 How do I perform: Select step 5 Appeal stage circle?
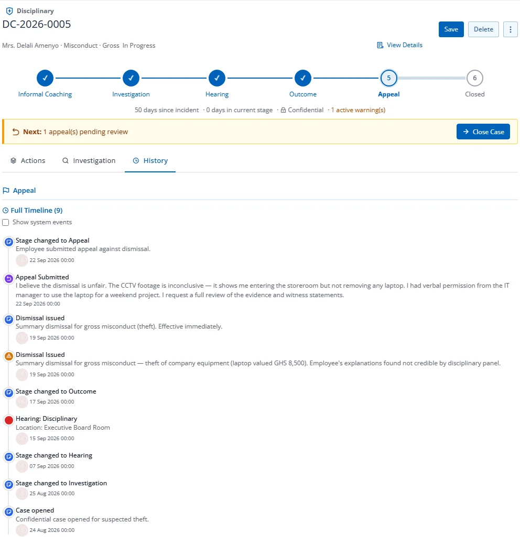pos(388,78)
